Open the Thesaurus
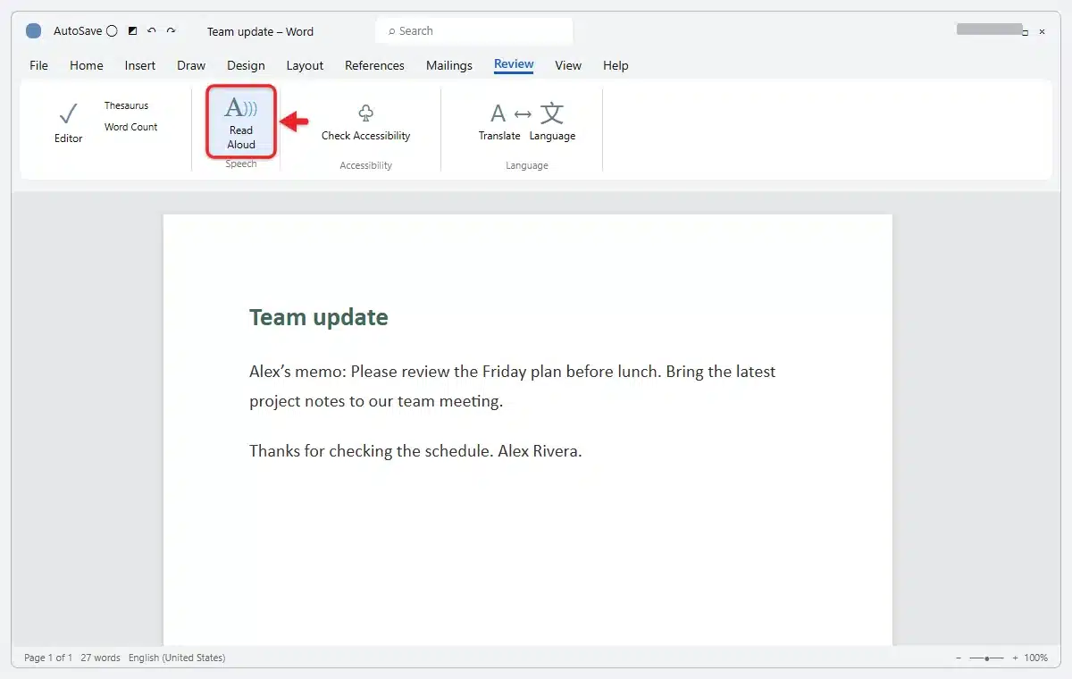This screenshot has width=1072, height=679. [x=126, y=105]
